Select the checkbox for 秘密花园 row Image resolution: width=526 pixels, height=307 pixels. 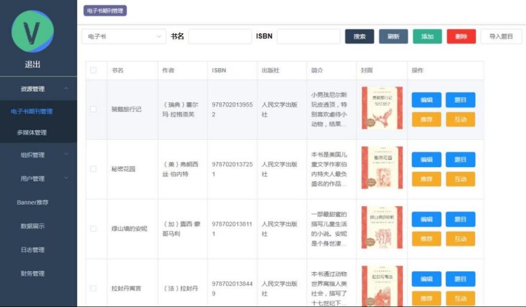point(93,169)
